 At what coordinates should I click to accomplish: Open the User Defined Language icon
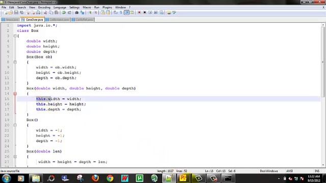pyautogui.click(x=132, y=13)
